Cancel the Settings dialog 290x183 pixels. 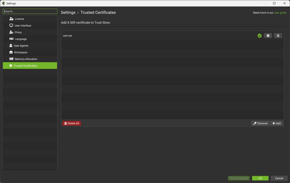pos(279,178)
